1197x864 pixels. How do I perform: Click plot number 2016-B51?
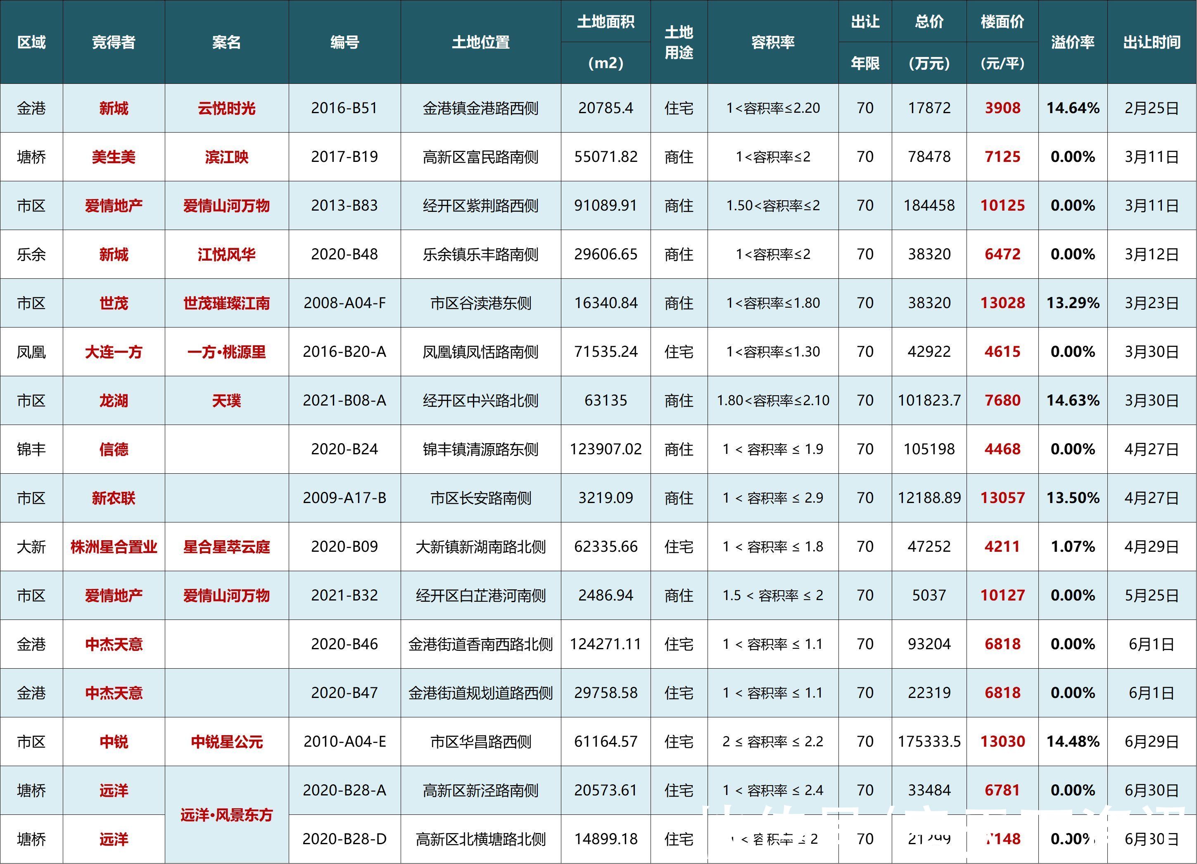(x=344, y=108)
